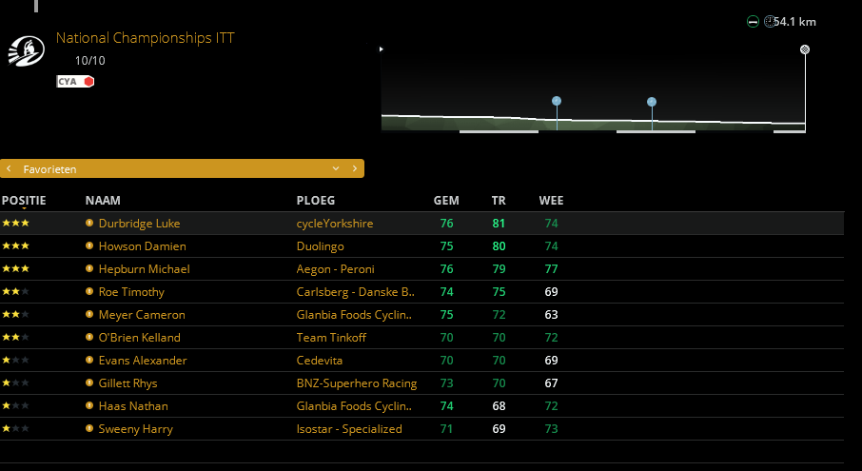Go to previous list with left arrow
The image size is (862, 471).
(x=9, y=168)
